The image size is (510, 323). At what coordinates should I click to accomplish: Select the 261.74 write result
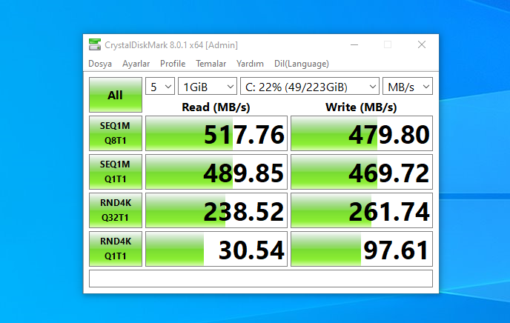(x=362, y=210)
